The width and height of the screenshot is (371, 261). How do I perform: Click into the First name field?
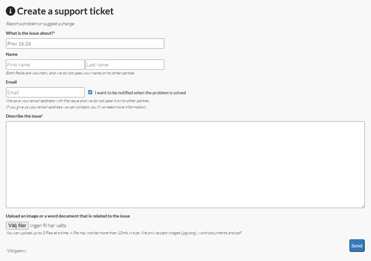click(45, 65)
